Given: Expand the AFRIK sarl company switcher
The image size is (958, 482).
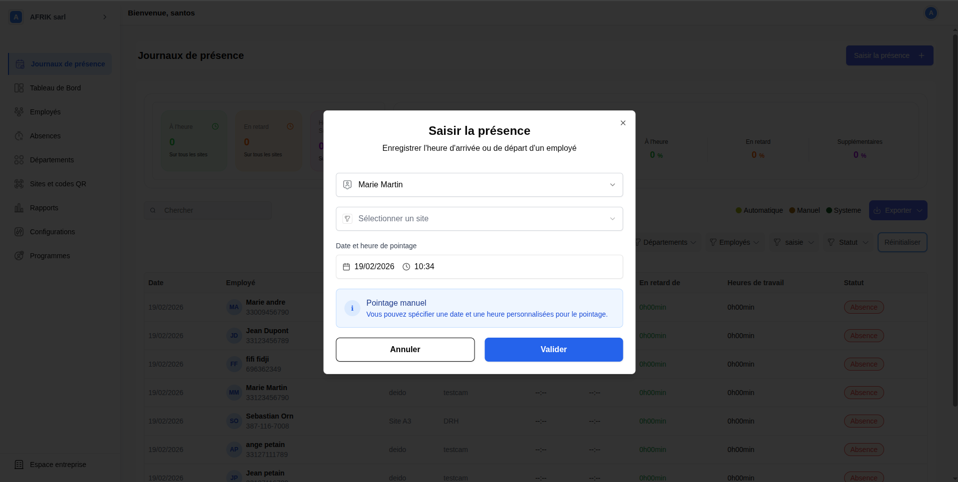Looking at the screenshot, I should [x=104, y=17].
